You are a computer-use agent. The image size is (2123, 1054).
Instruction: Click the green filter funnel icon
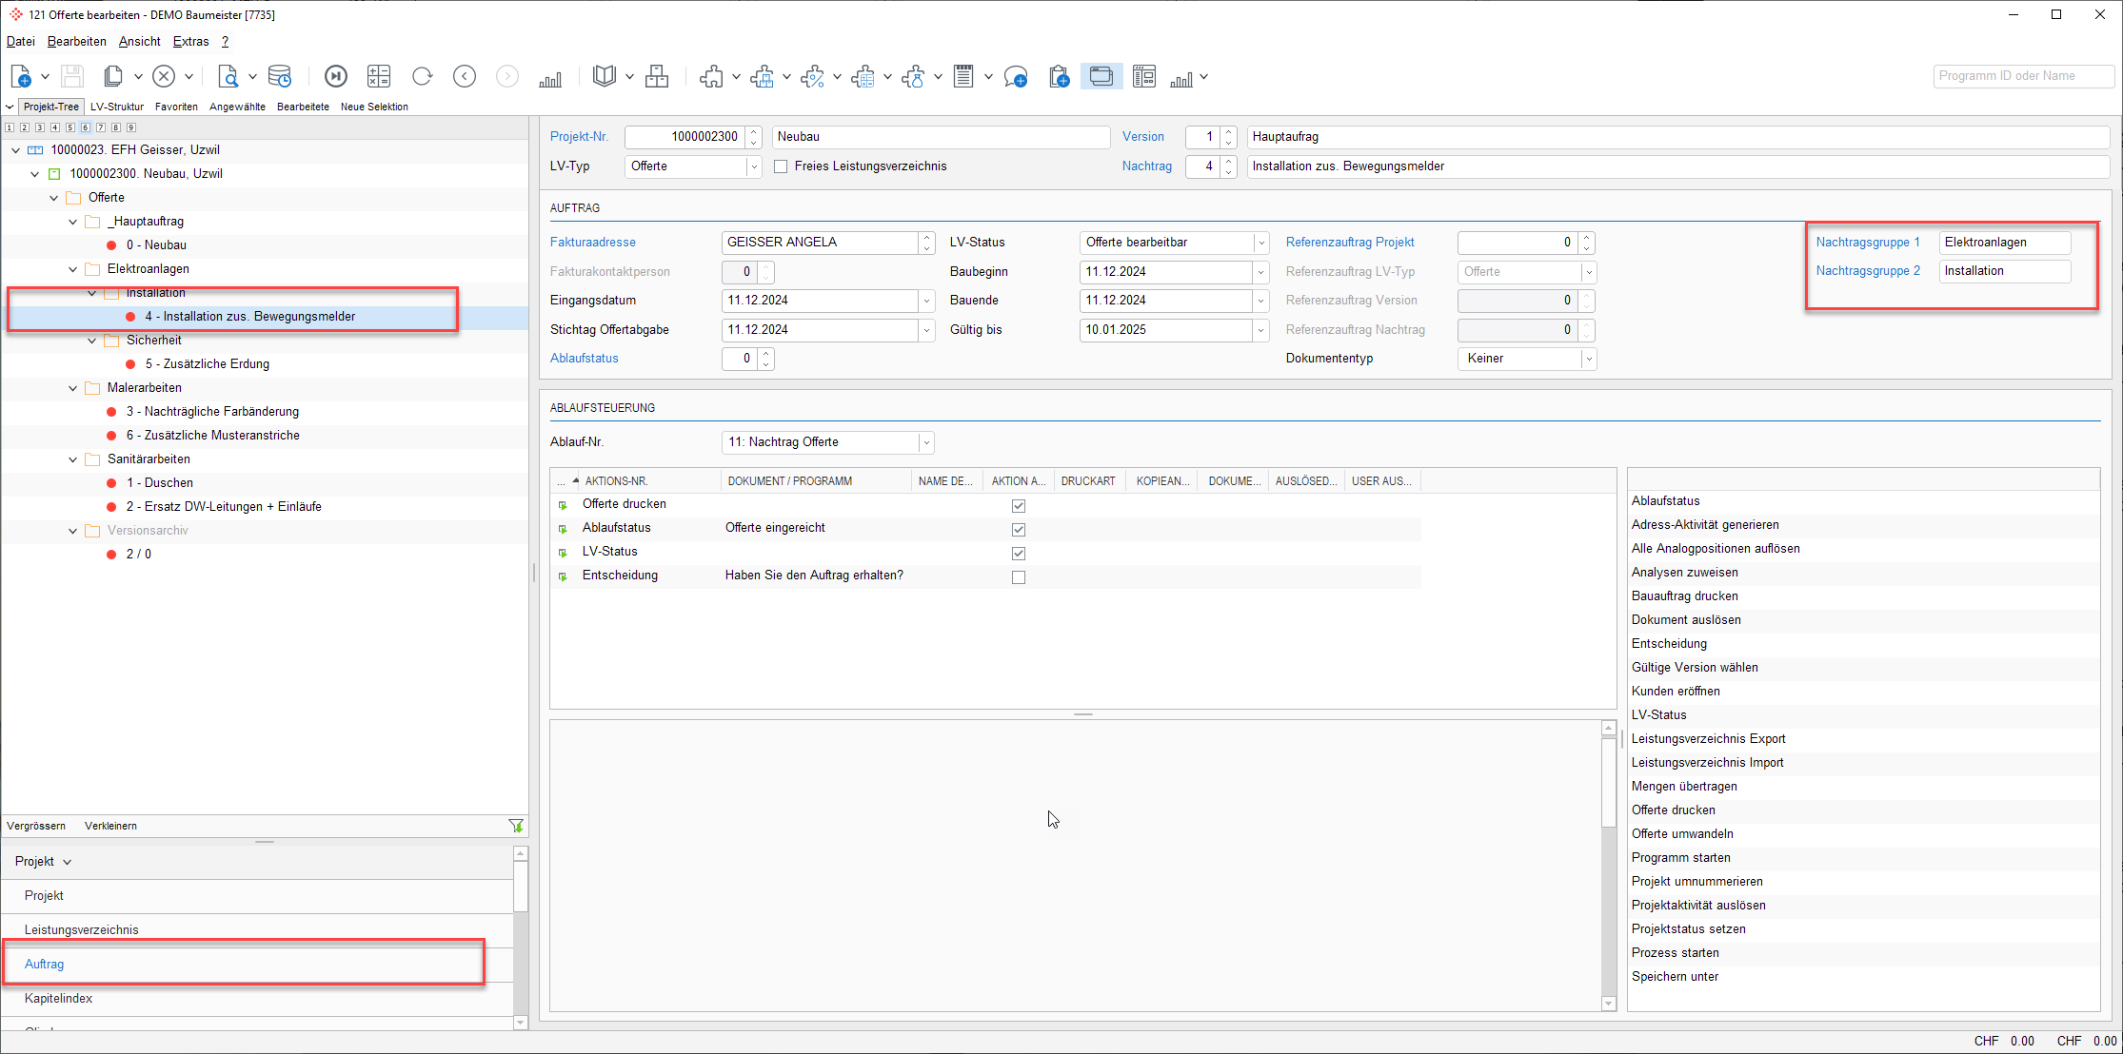pyautogui.click(x=516, y=826)
